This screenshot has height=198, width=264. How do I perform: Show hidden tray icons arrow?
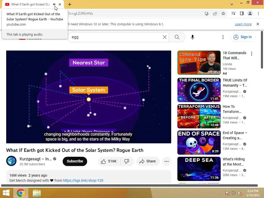coord(221,193)
